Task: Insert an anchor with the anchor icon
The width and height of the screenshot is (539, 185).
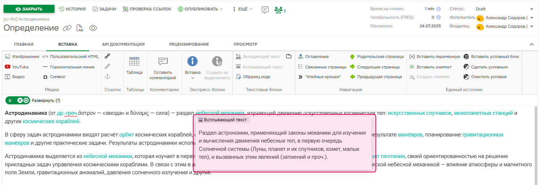Action: click(107, 76)
